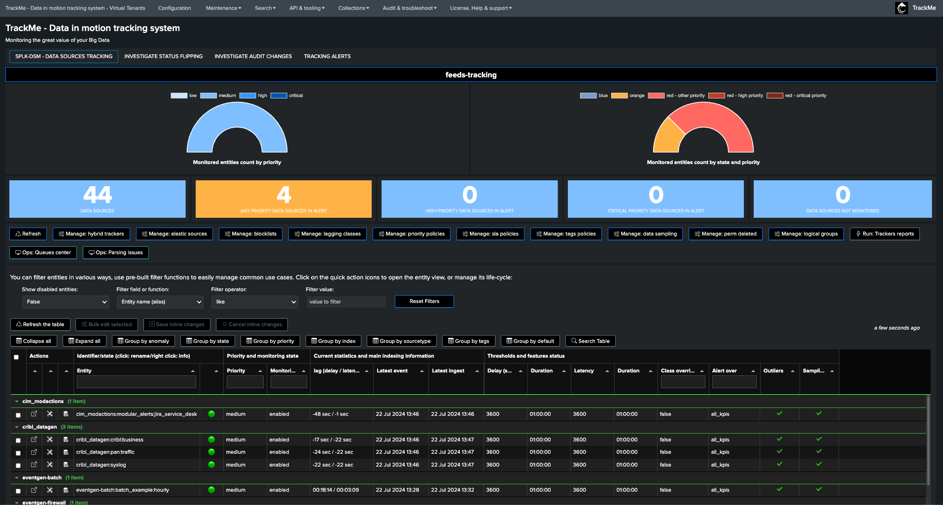The image size is (943, 505).
Task: Open Filter field or function dropdown
Action: (x=160, y=302)
